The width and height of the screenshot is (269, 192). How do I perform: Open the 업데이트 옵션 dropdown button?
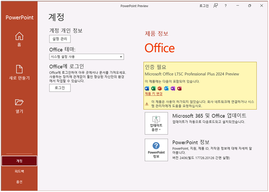(156, 123)
